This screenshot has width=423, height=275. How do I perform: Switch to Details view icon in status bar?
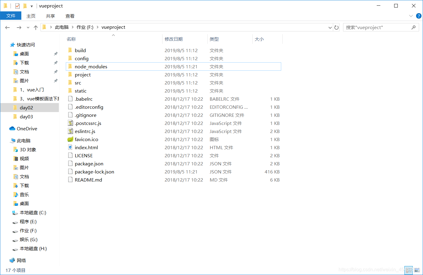point(409,270)
